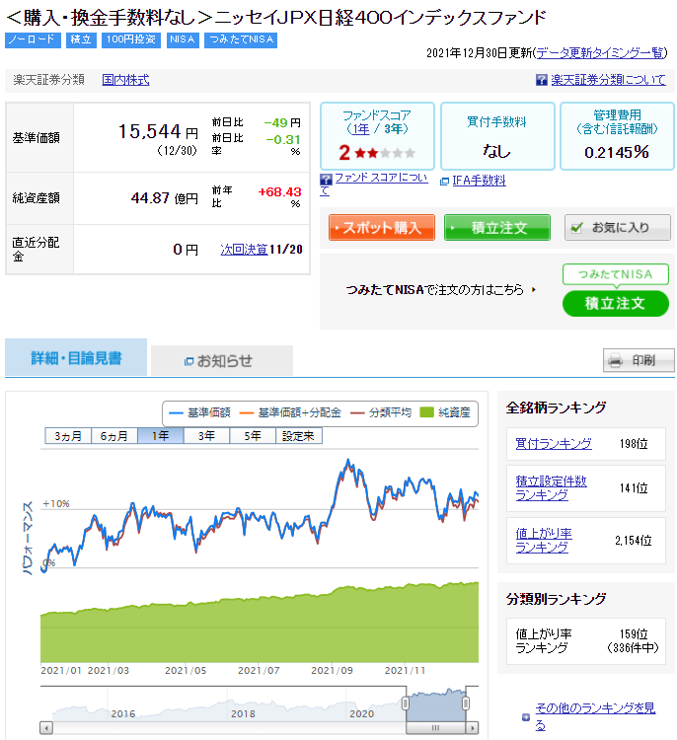The image size is (677, 740).
Task: Click the orange スポット購入 button
Action: pyautogui.click(x=382, y=228)
